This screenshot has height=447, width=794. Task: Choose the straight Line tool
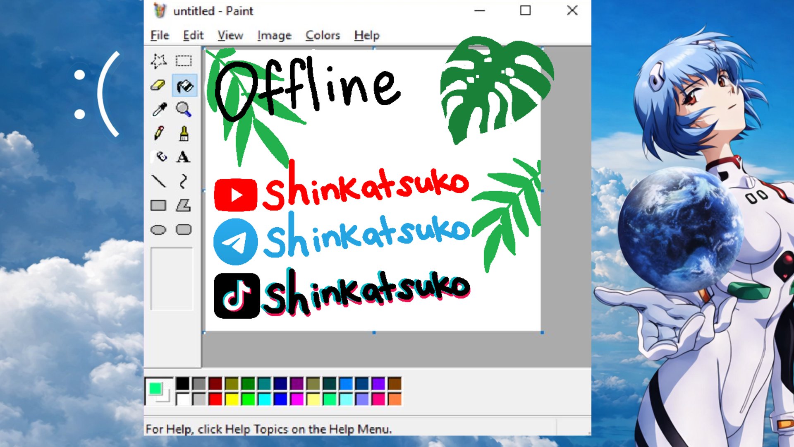click(159, 181)
